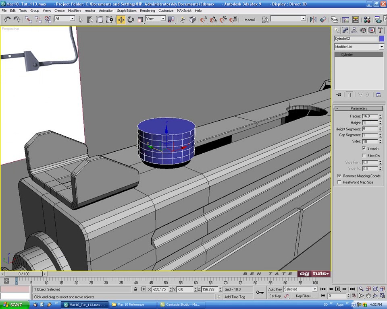Switch to the Motion command panel tab

pyautogui.click(x=363, y=30)
